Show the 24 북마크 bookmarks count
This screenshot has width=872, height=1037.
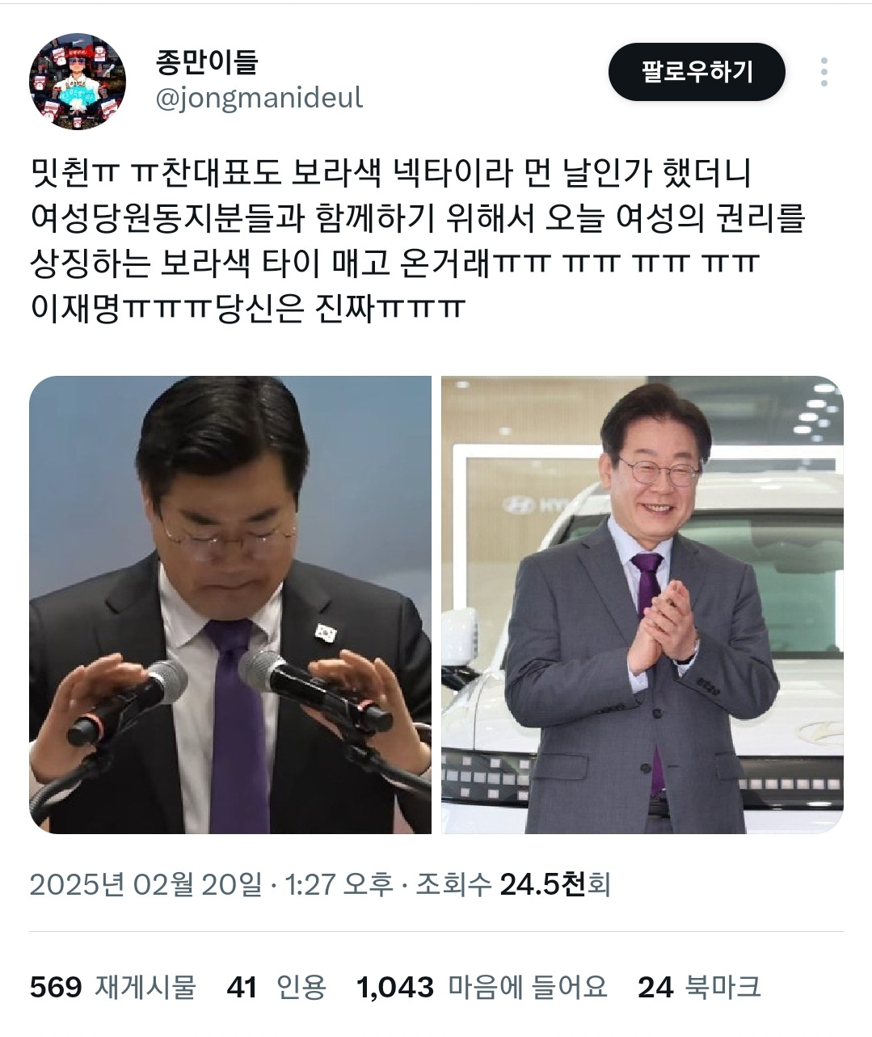pyautogui.click(x=699, y=987)
